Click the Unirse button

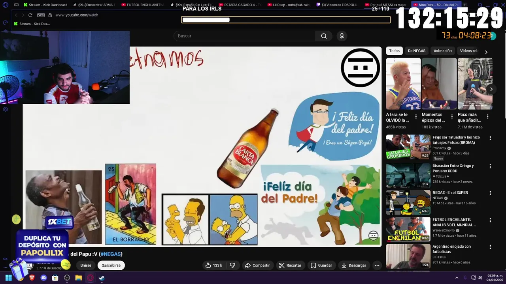[86, 265]
